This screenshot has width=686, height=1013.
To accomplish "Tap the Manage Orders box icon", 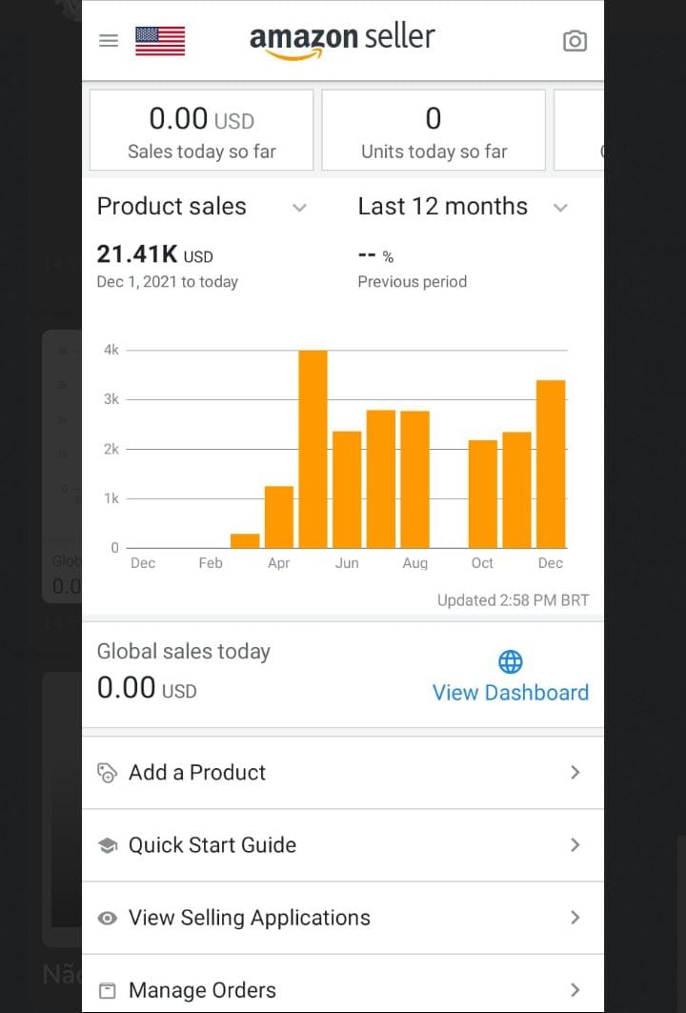I will pos(108,991).
